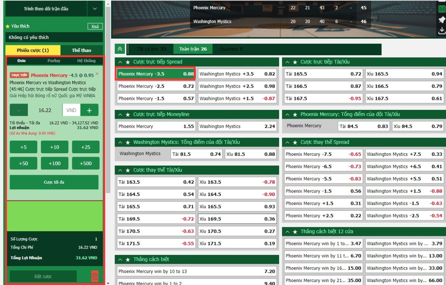Image resolution: width=446 pixels, height=285 pixels.
Task: Delete all bets with the trash icon
Action: (95, 276)
